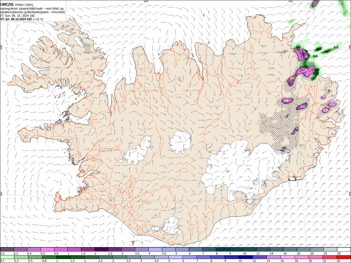Viewport: 351px width, 263px height.
Task: Click the black '0.5' value over the sea
Action: 336,47
